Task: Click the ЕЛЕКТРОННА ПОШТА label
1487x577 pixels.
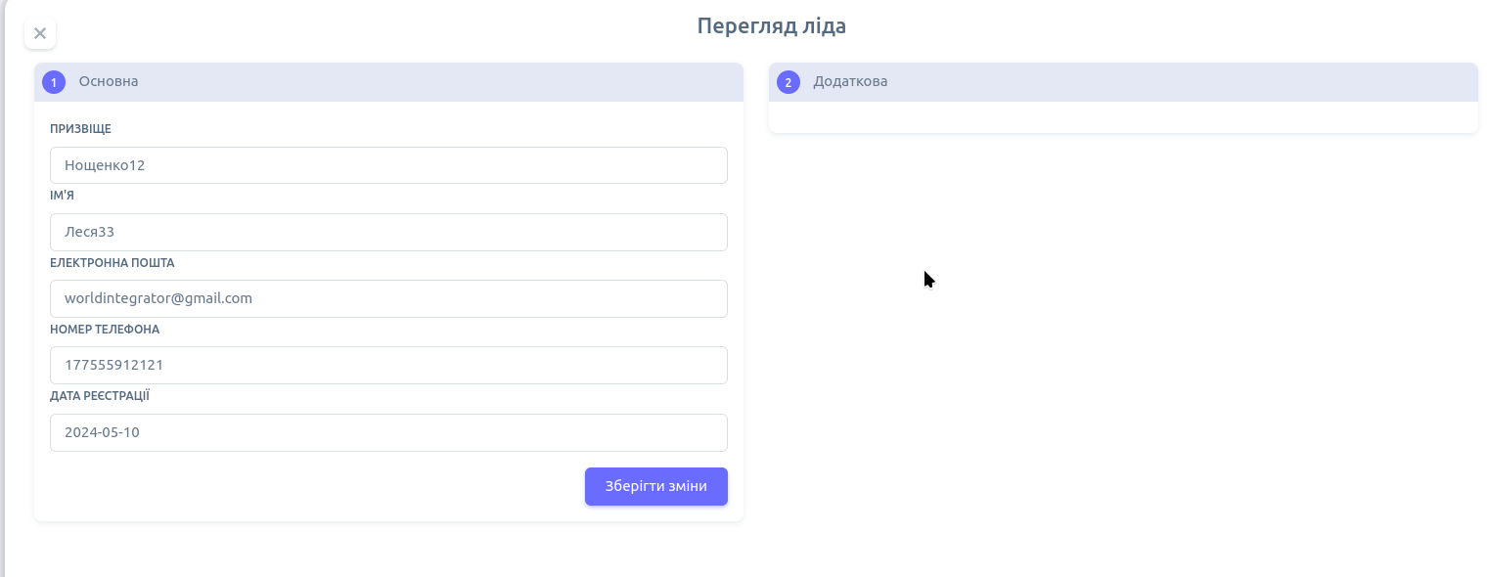Action: coord(112,263)
